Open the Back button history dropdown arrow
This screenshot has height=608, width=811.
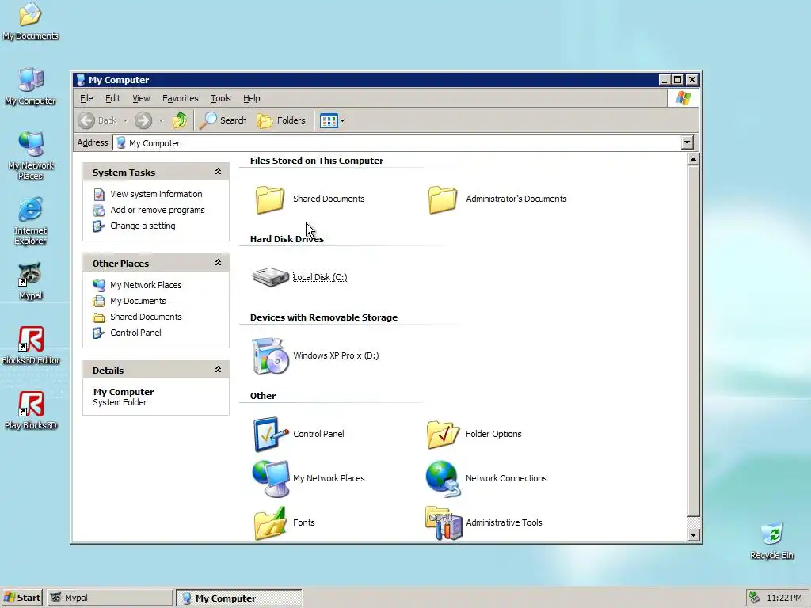125,121
